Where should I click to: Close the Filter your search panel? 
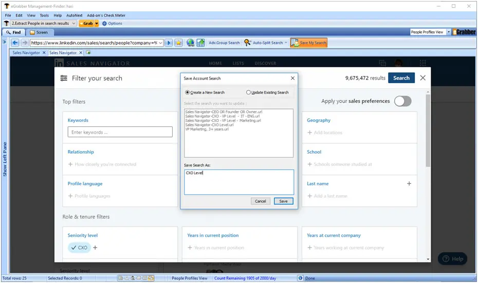coord(423,78)
